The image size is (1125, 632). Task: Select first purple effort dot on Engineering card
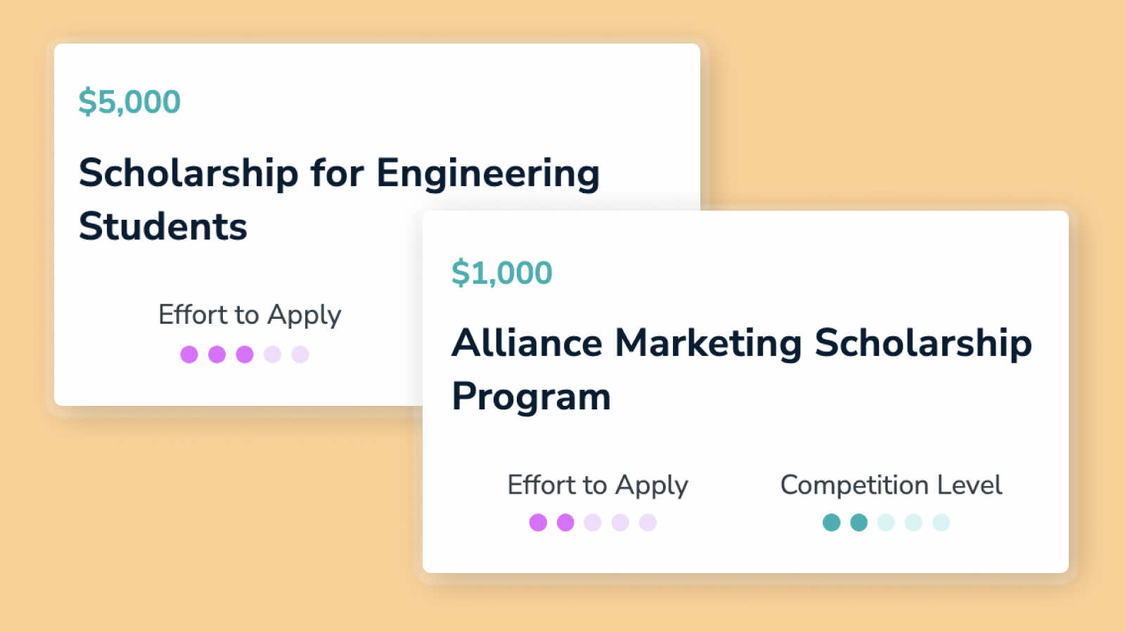coord(189,355)
